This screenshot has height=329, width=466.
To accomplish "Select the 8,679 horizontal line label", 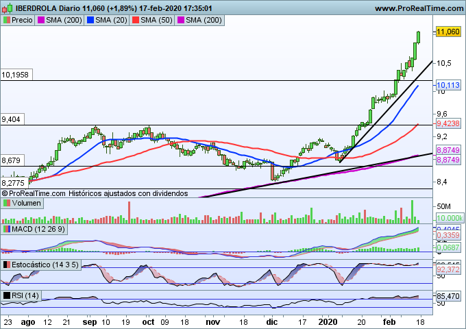I will click(x=11, y=161).
